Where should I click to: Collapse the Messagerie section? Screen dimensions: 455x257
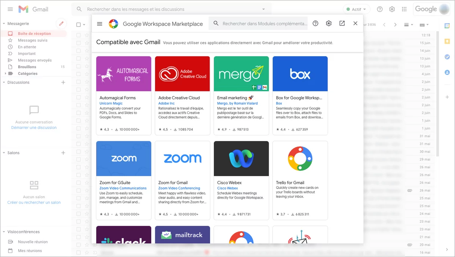tap(4, 24)
